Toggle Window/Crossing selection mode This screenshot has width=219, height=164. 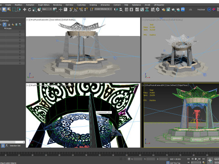19,10
